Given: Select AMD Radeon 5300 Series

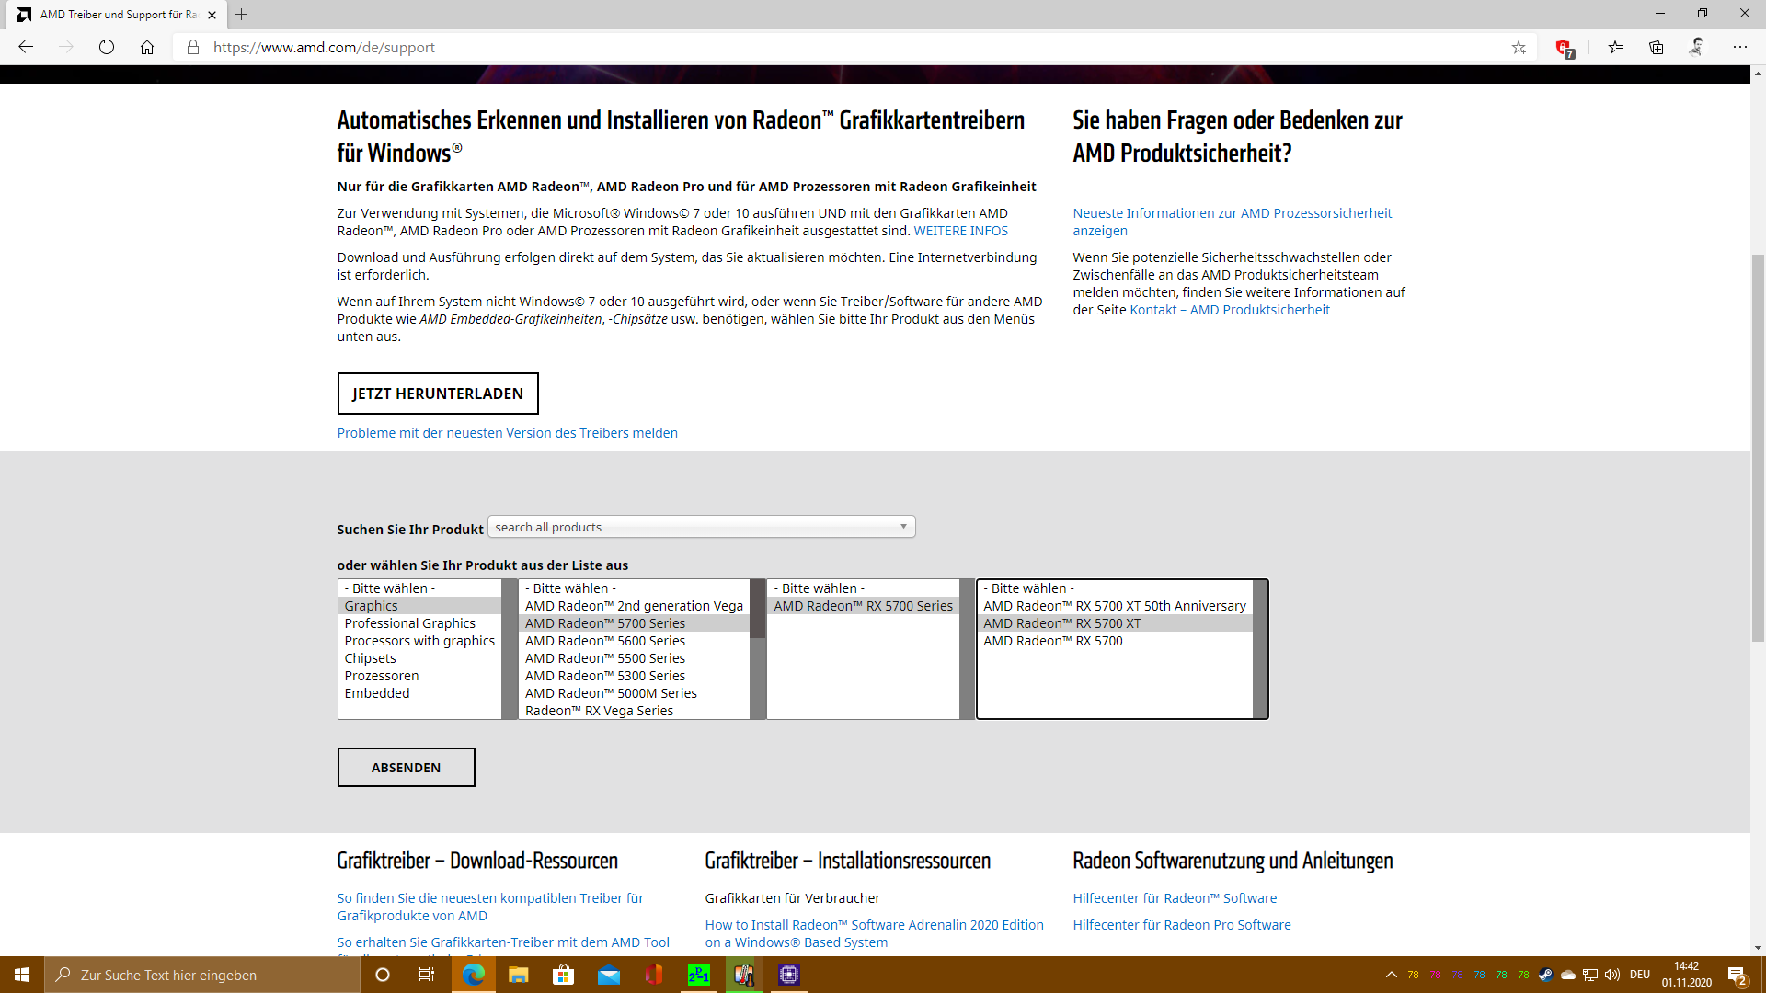Looking at the screenshot, I should tap(635, 676).
